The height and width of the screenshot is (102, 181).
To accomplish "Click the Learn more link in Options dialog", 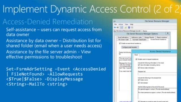I will (125, 101).
